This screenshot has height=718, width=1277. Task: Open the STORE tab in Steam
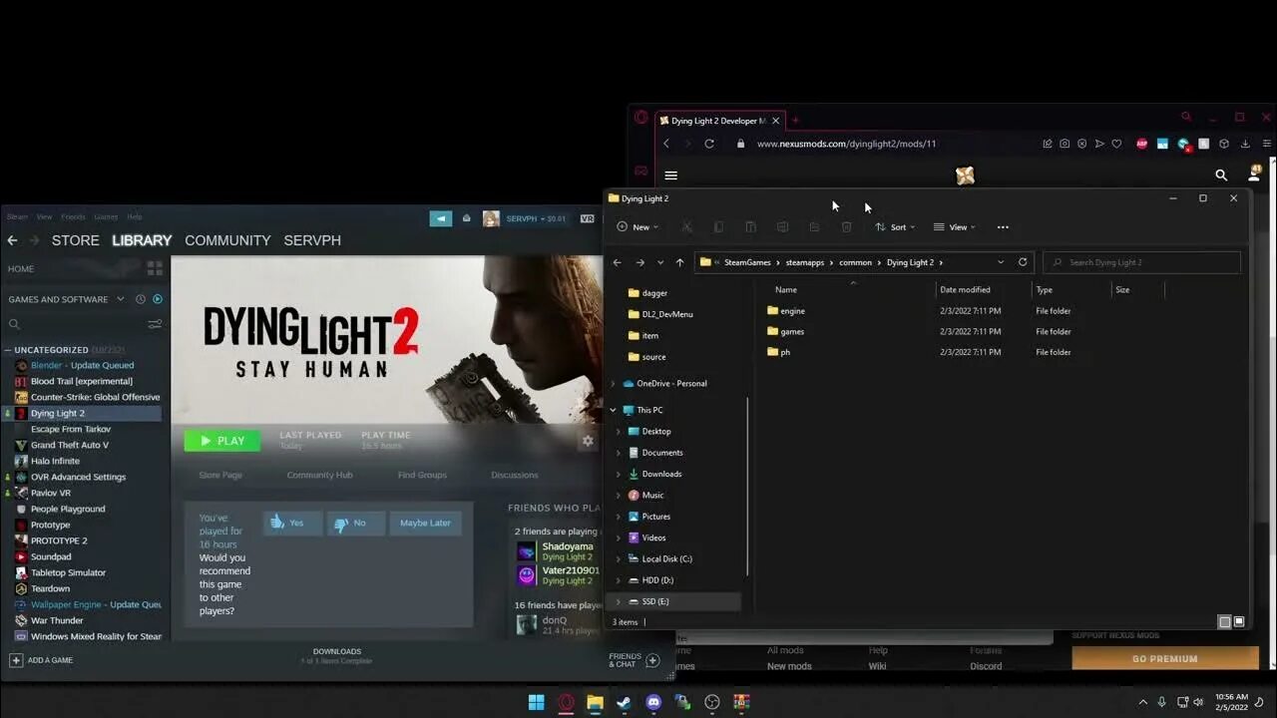tap(76, 240)
